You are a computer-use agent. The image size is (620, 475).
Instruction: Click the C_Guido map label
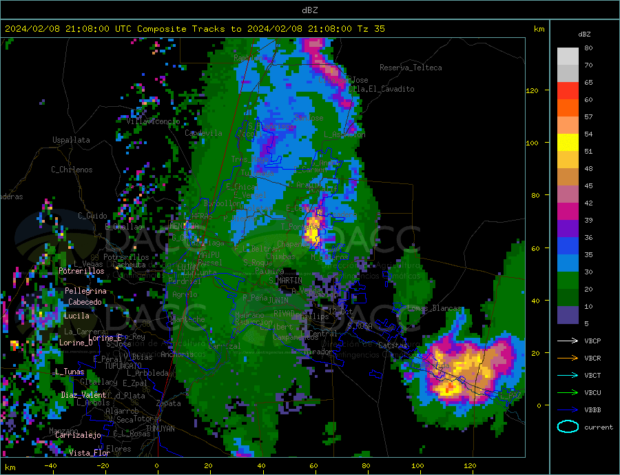click(x=92, y=216)
